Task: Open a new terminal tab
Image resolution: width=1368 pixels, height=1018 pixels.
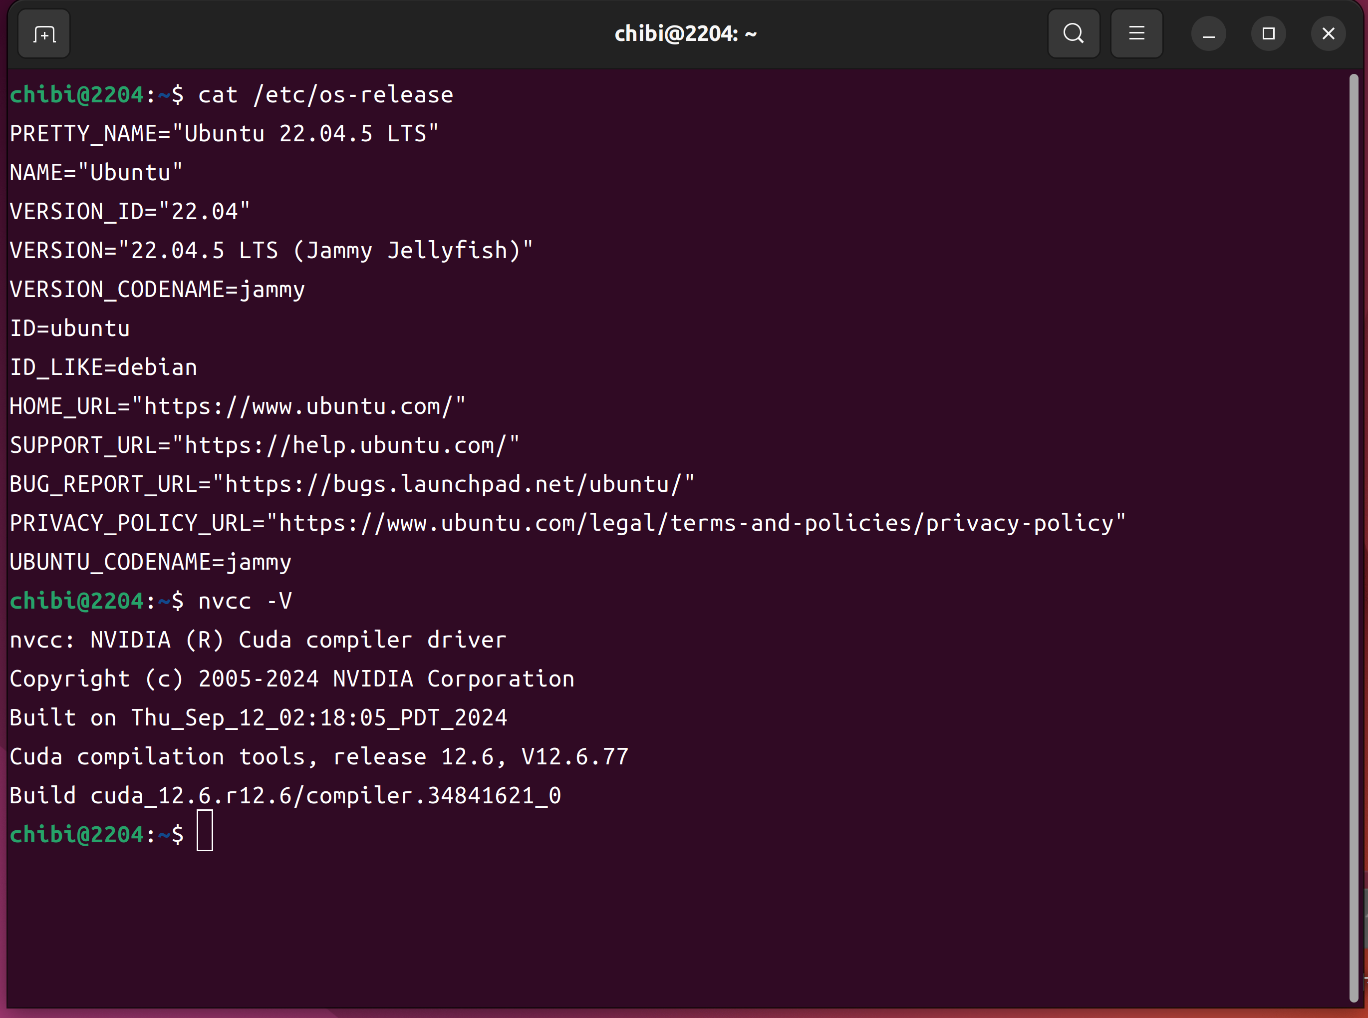Action: (44, 34)
